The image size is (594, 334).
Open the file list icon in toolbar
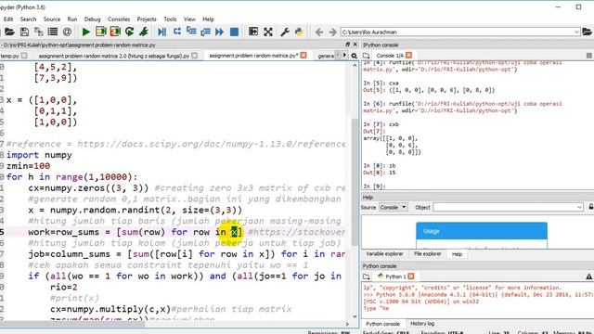[53, 32]
